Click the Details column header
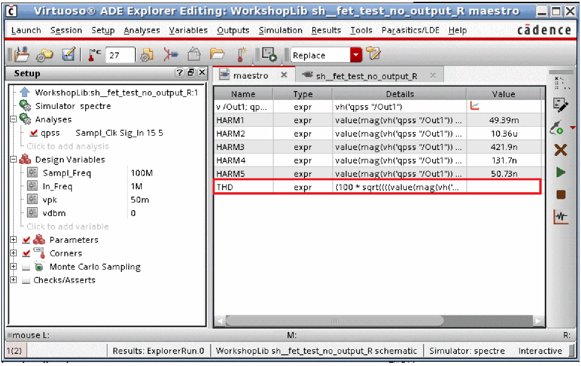This screenshot has height=366, width=581. 399,94
